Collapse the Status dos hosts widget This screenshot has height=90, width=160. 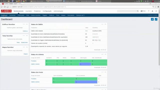click(105, 72)
